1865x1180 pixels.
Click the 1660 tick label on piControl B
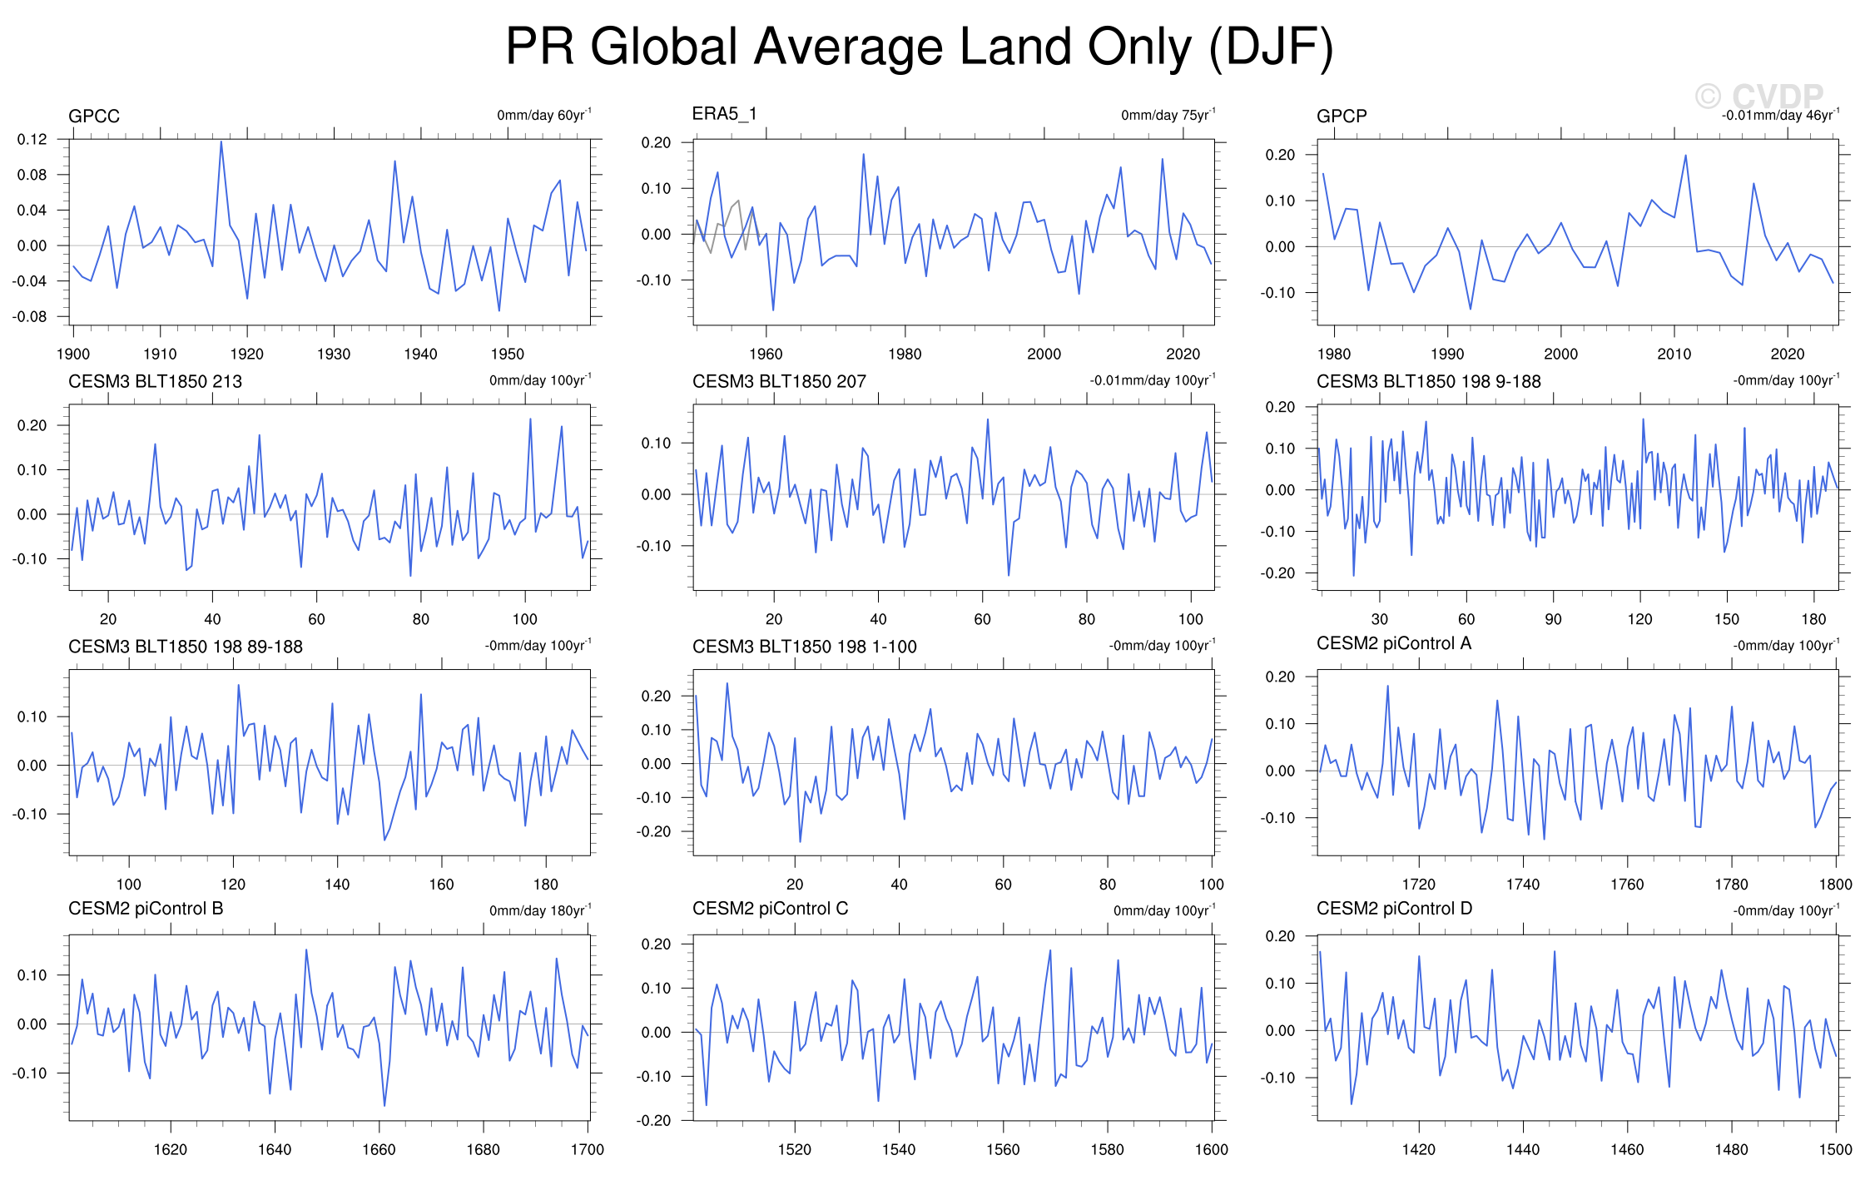point(379,1150)
